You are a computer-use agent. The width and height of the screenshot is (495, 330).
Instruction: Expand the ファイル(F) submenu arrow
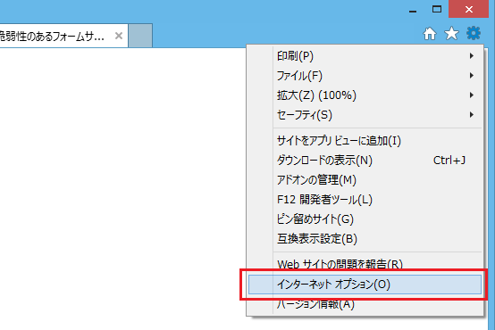point(472,75)
